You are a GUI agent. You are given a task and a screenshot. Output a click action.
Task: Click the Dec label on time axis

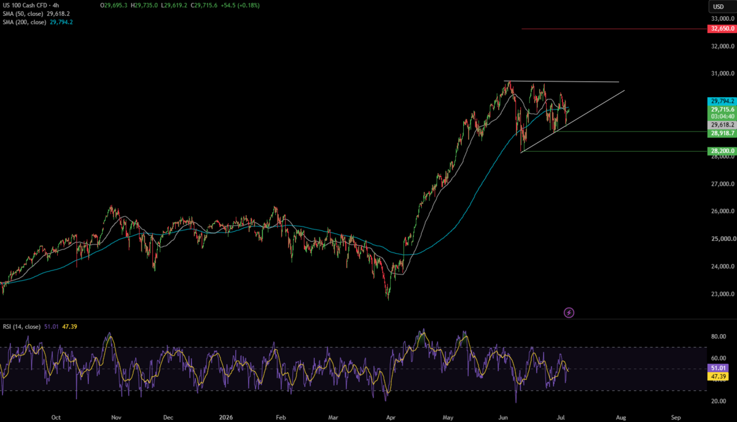coord(168,416)
